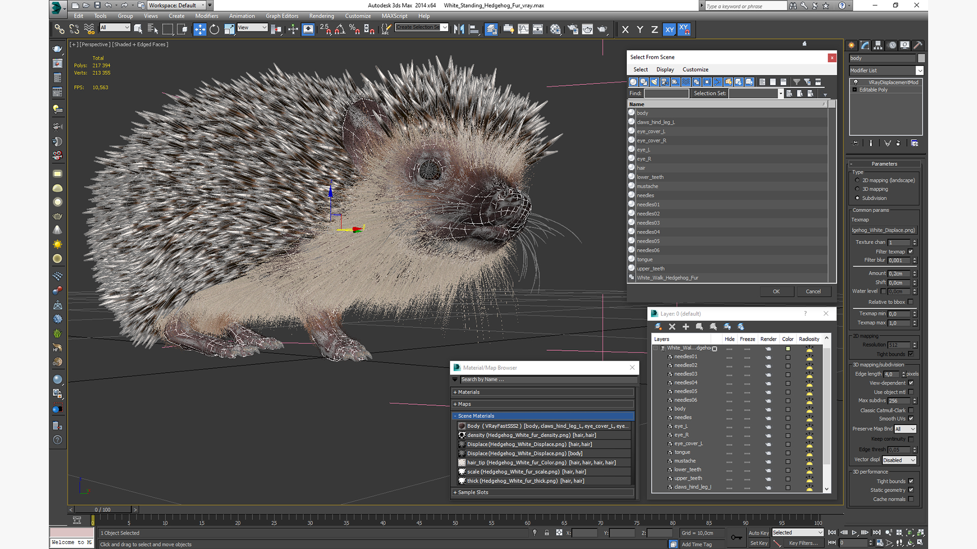Create new layer icon in Layer dialog
This screenshot has width=977, height=549.
click(x=658, y=327)
